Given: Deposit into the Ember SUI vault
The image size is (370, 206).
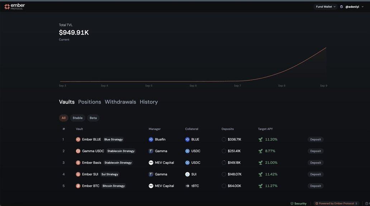Looking at the screenshot, I should pos(316,174).
